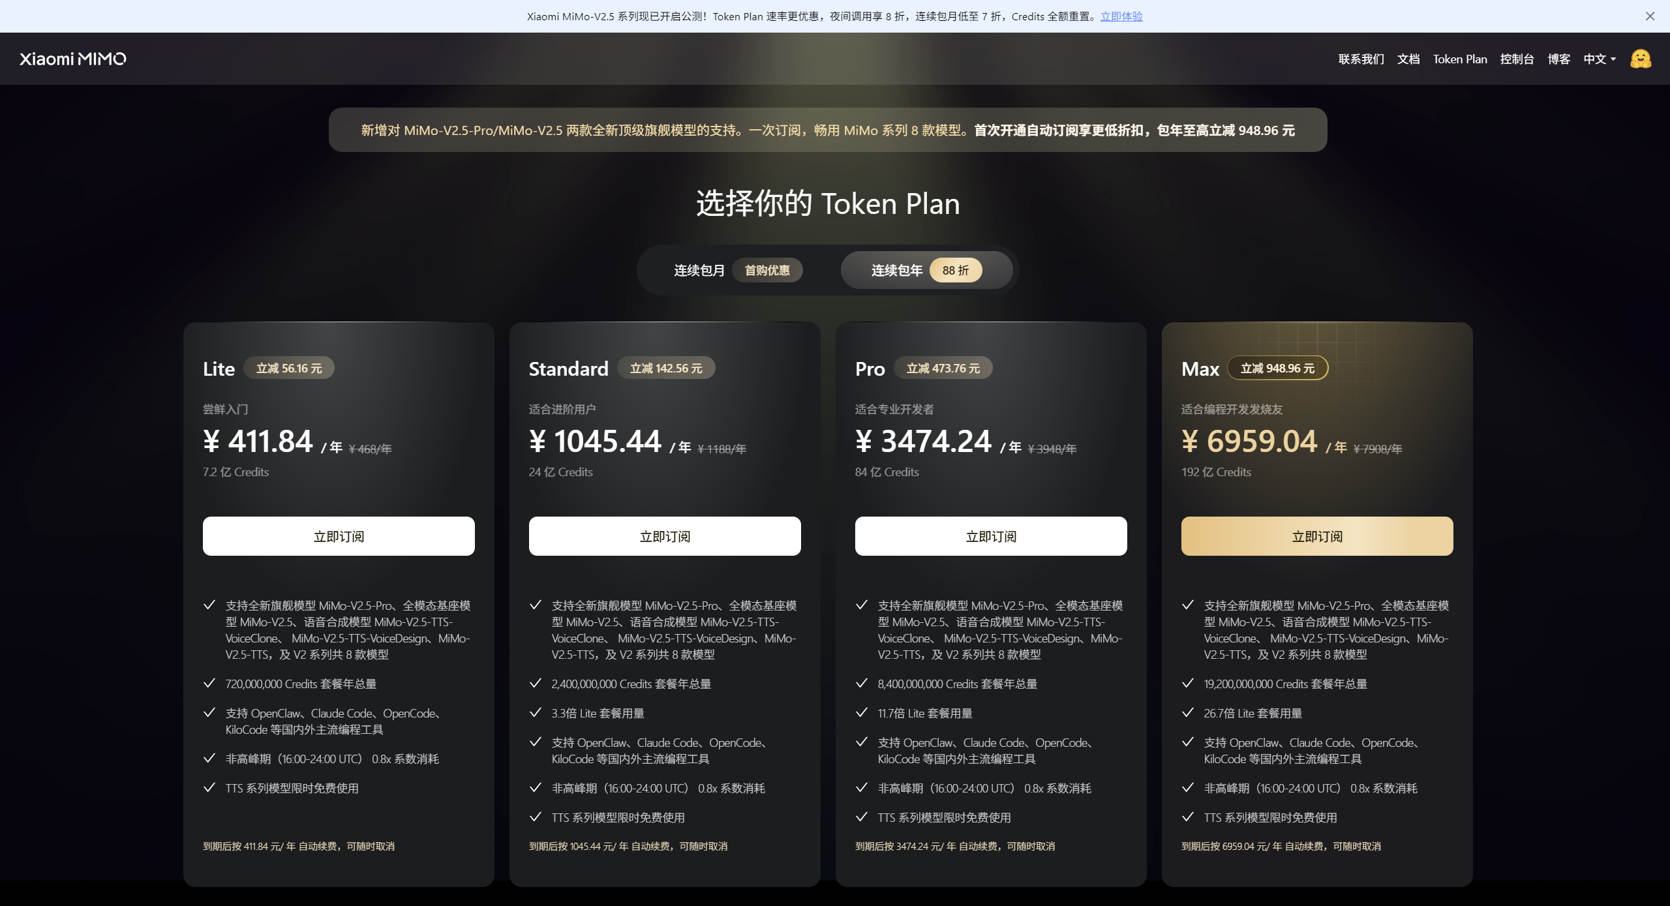Viewport: 1670px width, 906px height.
Task: Click 2,400,000,000 Credits 套餐年总量
Action: 631,684
